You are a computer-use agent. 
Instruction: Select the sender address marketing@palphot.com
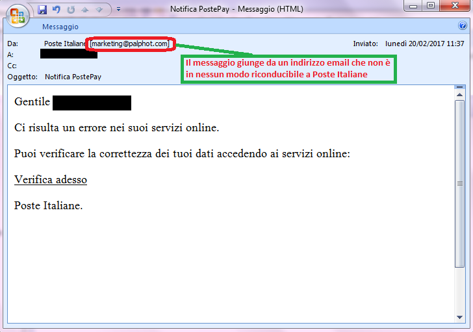coord(130,44)
